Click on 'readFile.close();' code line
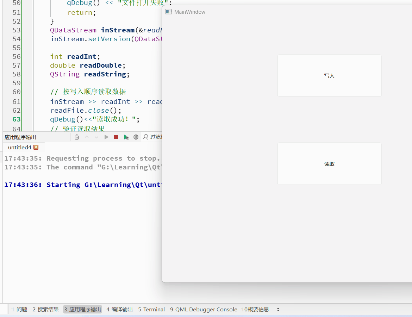Image resolution: width=412 pixels, height=317 pixels. click(x=86, y=110)
